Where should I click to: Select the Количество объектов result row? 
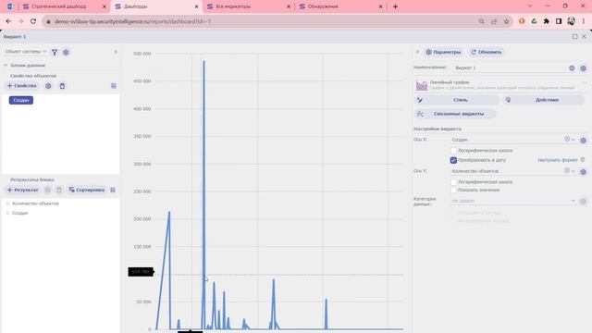click(x=35, y=203)
